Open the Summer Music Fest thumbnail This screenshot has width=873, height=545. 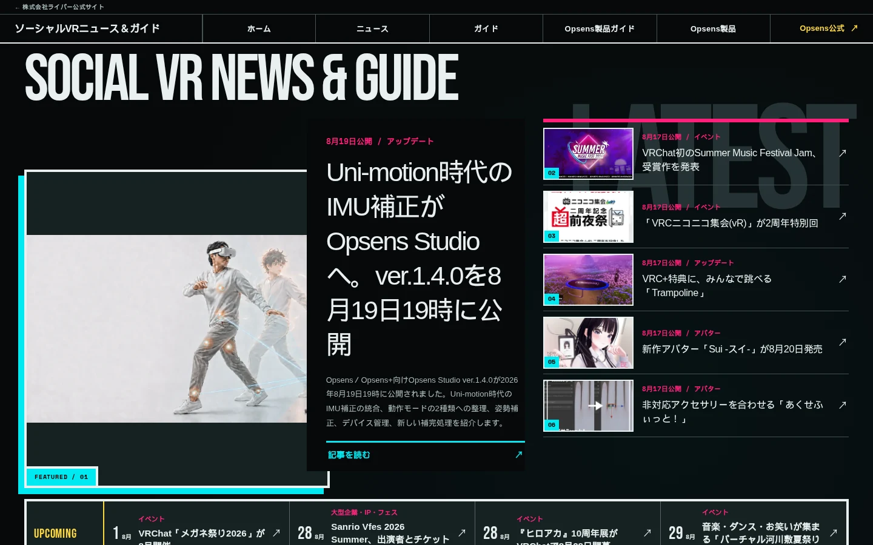588,154
